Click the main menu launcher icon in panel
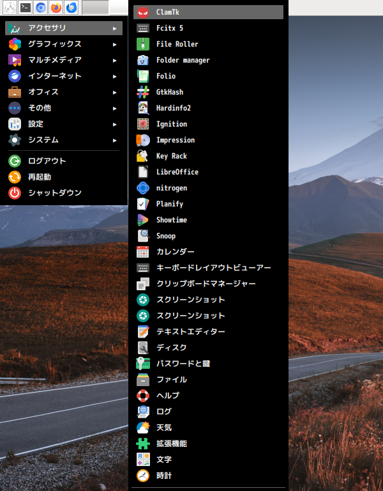The width and height of the screenshot is (383, 491). pos(10,8)
